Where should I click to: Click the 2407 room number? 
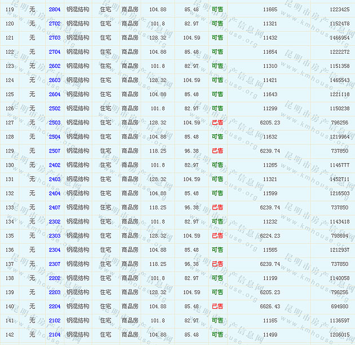[55, 207]
